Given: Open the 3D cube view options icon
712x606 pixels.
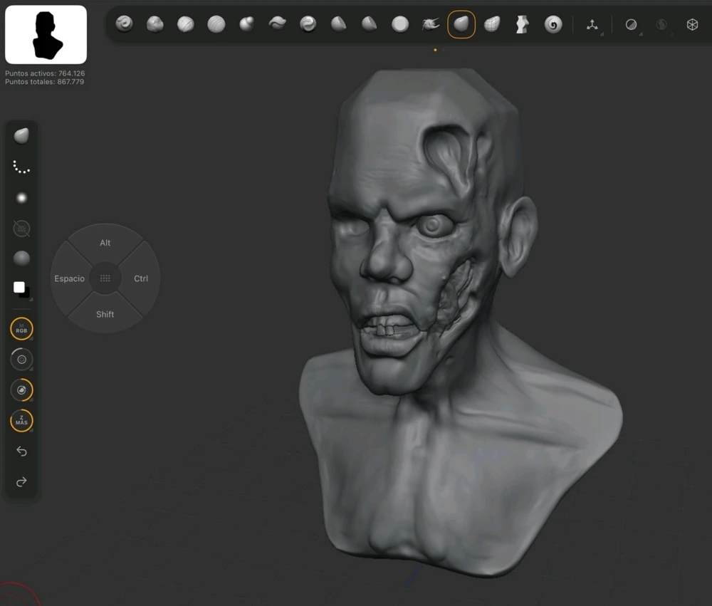Looking at the screenshot, I should click(692, 25).
